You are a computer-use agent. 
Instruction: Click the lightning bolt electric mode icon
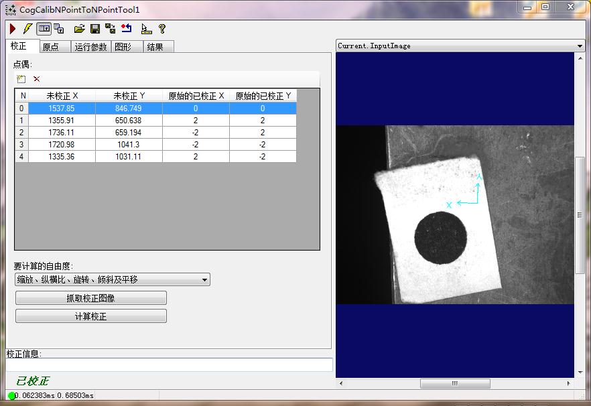[27, 29]
